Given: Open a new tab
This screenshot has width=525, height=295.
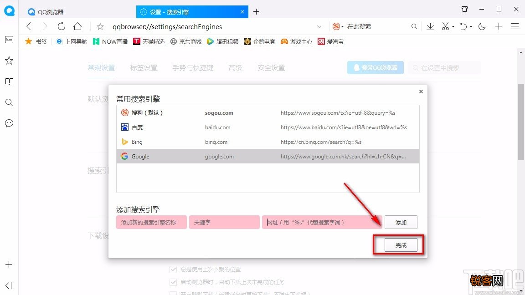Looking at the screenshot, I should [256, 12].
